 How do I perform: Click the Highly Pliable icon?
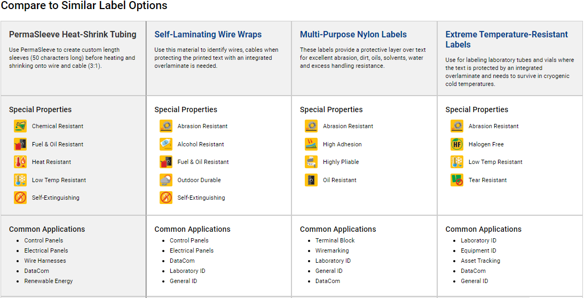pos(311,162)
